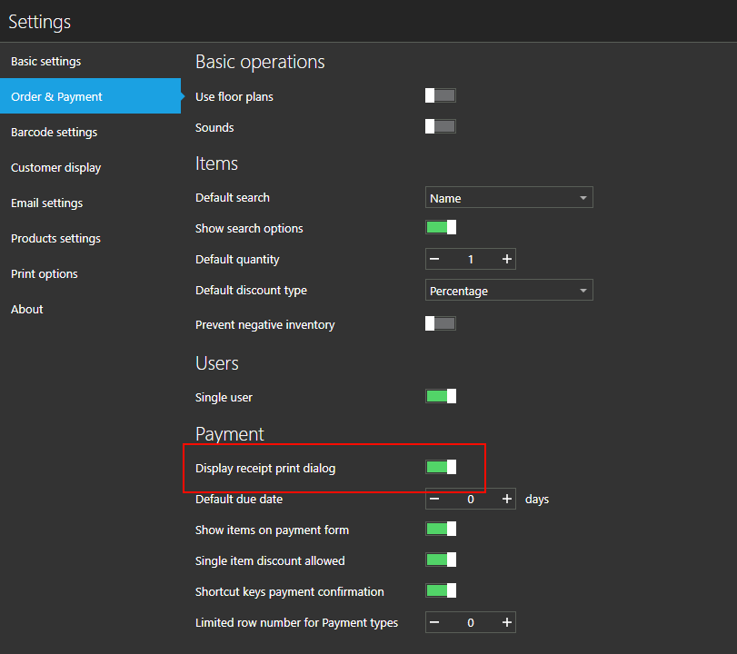Decrease Default quantity with minus button

pos(435,260)
